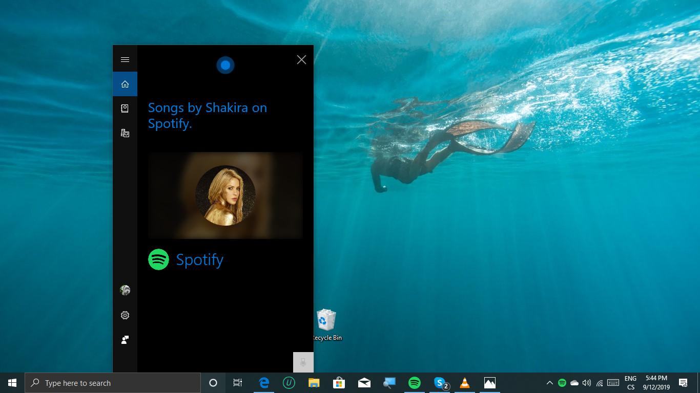Open the Spotify link in Cortana
This screenshot has width=700, height=393.
click(200, 260)
